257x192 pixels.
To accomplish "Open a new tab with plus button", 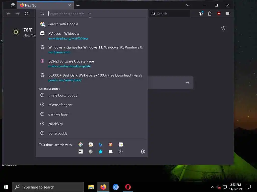I will pyautogui.click(x=78, y=5).
